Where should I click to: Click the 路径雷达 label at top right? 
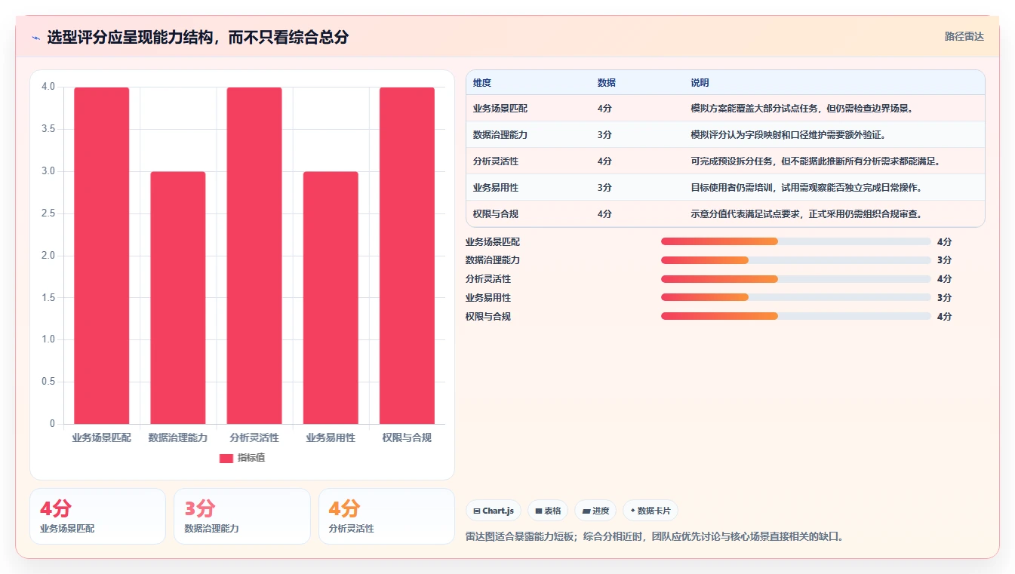click(964, 36)
